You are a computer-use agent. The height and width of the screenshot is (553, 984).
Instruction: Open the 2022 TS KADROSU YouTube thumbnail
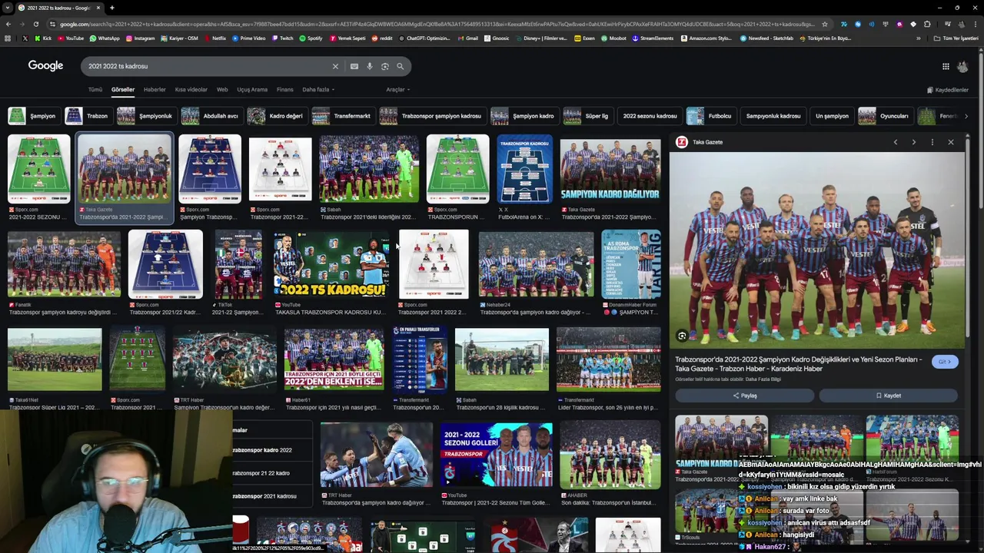coord(331,265)
